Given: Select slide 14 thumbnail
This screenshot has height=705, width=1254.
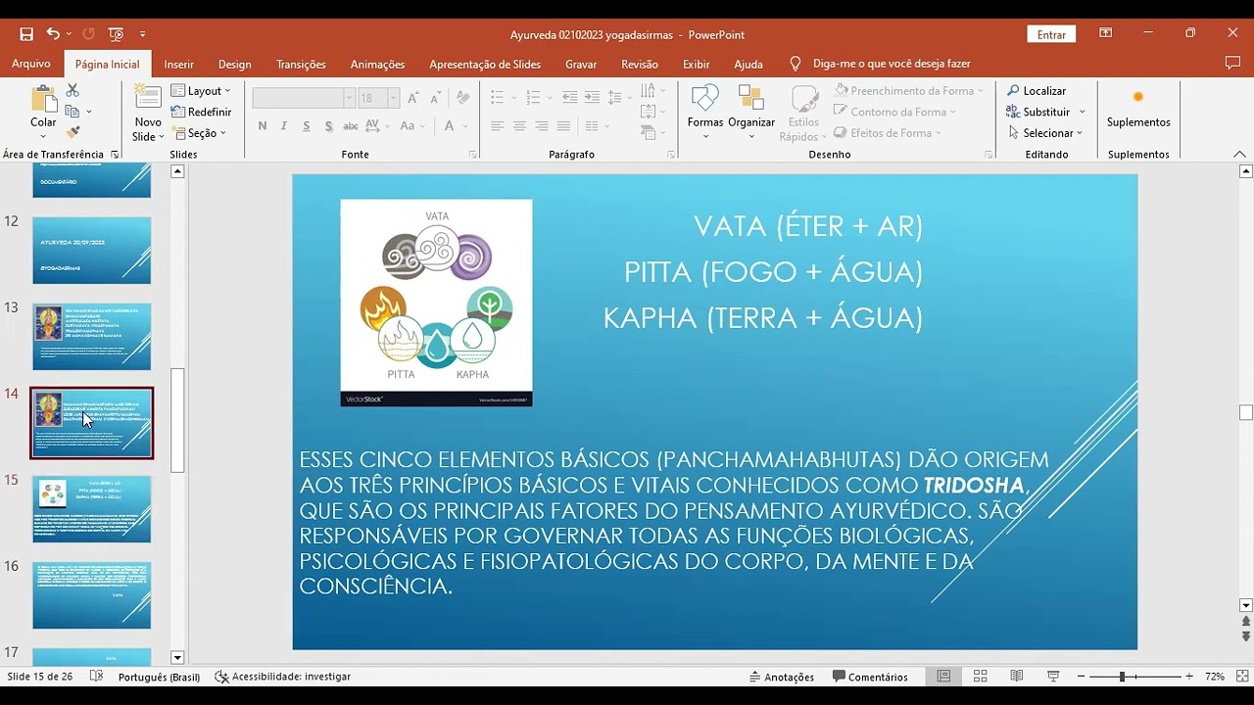Looking at the screenshot, I should [x=92, y=423].
